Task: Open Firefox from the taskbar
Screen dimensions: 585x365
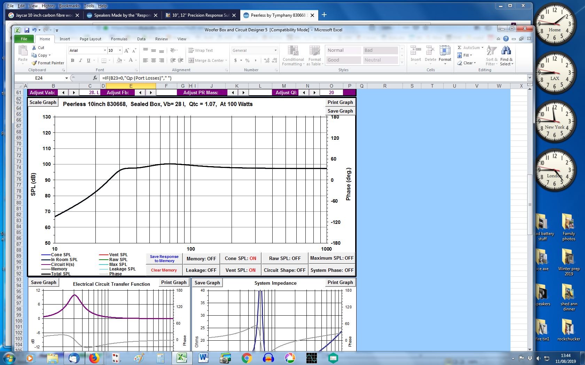Action: pos(94,358)
